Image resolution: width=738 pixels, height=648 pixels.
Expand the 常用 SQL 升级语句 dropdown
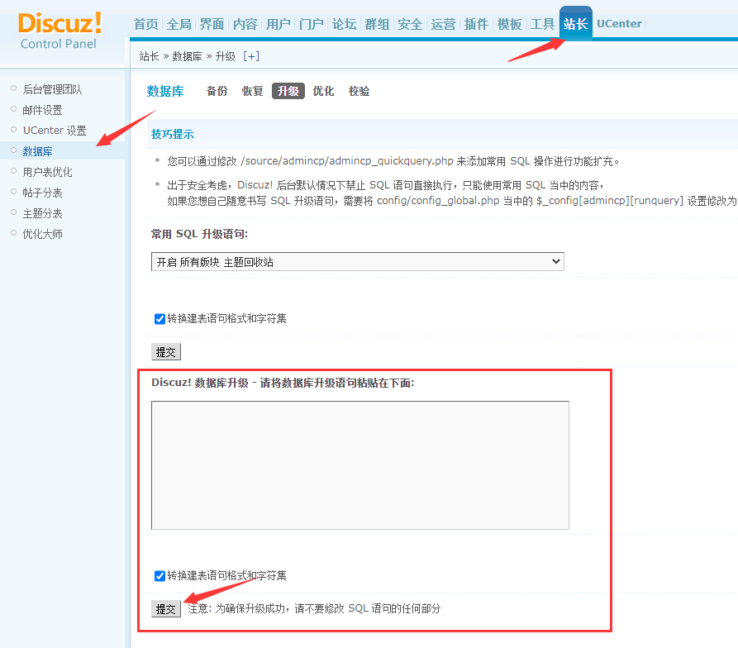(358, 262)
